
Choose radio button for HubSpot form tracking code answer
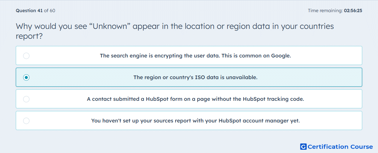point(26,99)
